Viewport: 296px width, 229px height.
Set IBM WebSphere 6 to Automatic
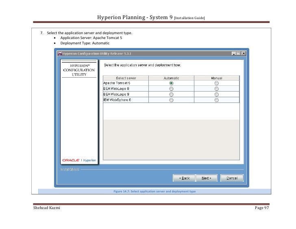point(171,100)
